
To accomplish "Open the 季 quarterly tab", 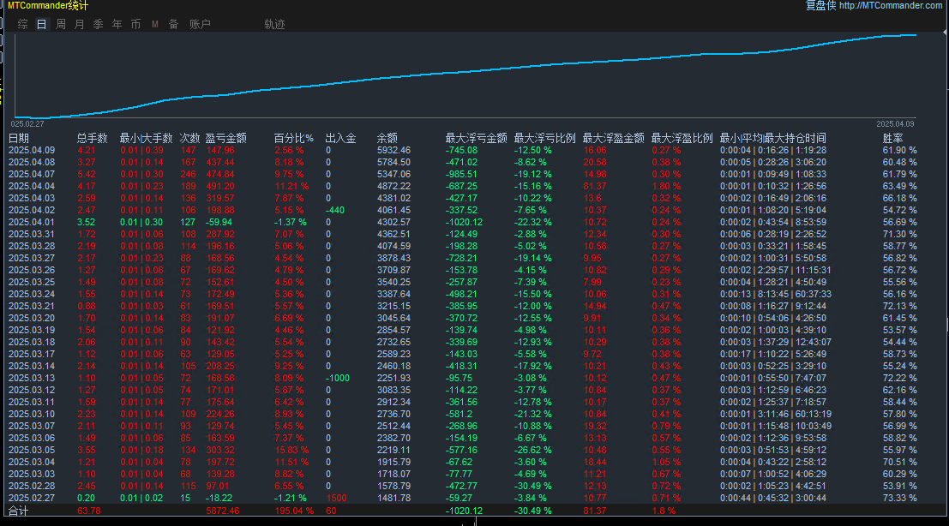I will pos(98,24).
